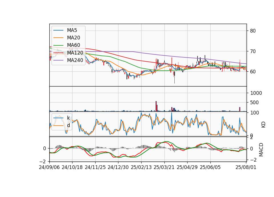The height and width of the screenshot is (197, 274).
Task: Click the MA120 legend label
Action: pyautogui.click(x=75, y=53)
